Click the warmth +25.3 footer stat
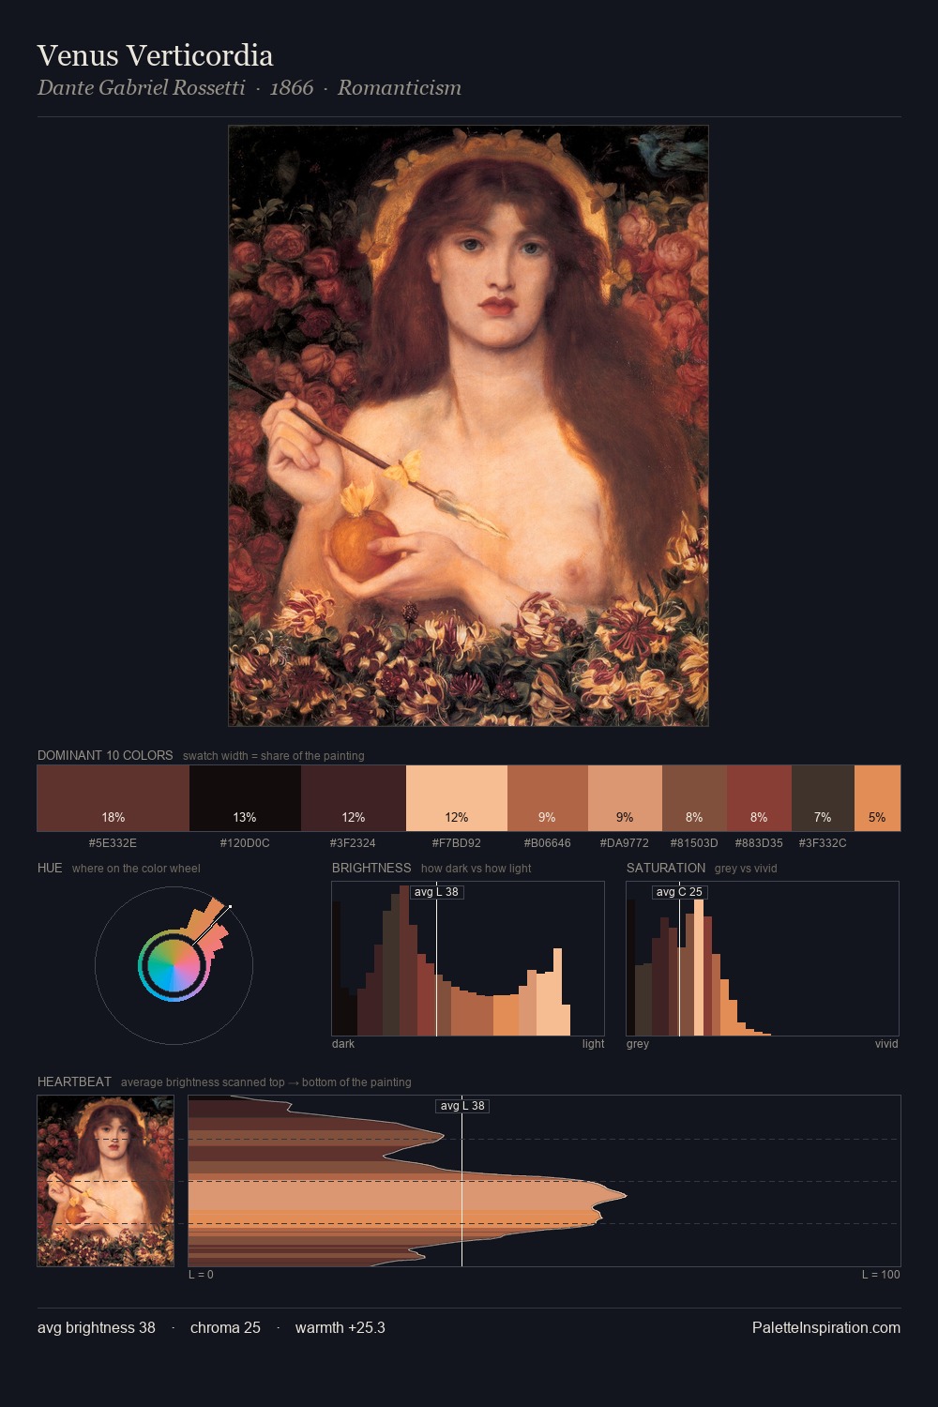 (x=340, y=1327)
